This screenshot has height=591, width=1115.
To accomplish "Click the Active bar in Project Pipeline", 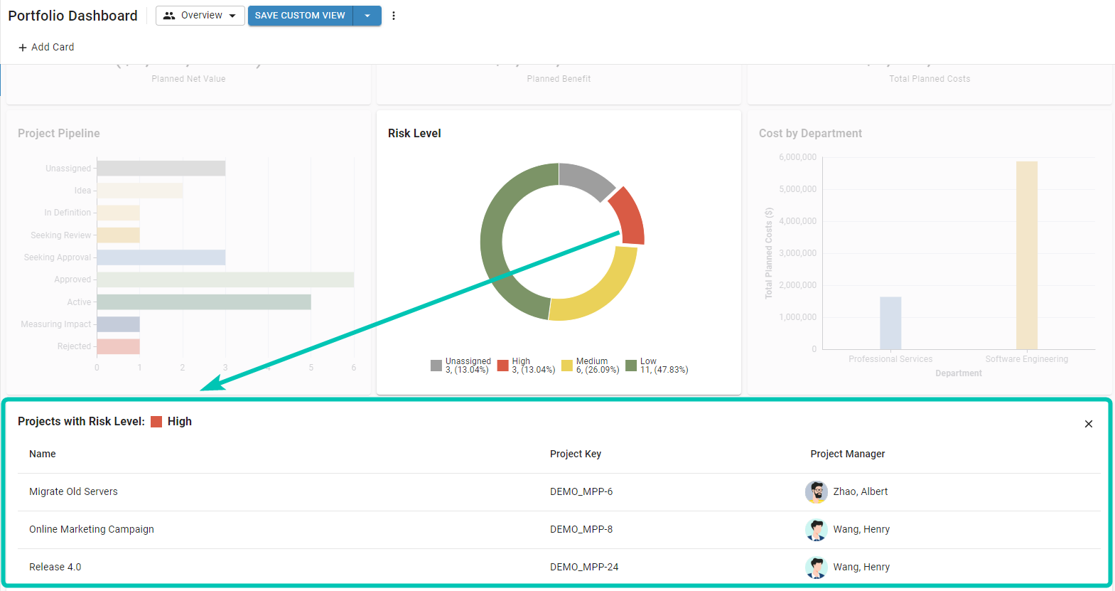I will [x=204, y=302].
